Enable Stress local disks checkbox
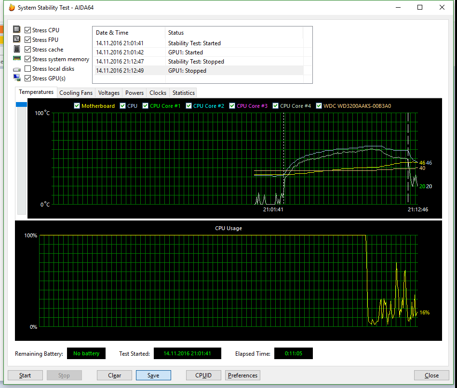The height and width of the screenshot is (388, 457). (x=27, y=69)
